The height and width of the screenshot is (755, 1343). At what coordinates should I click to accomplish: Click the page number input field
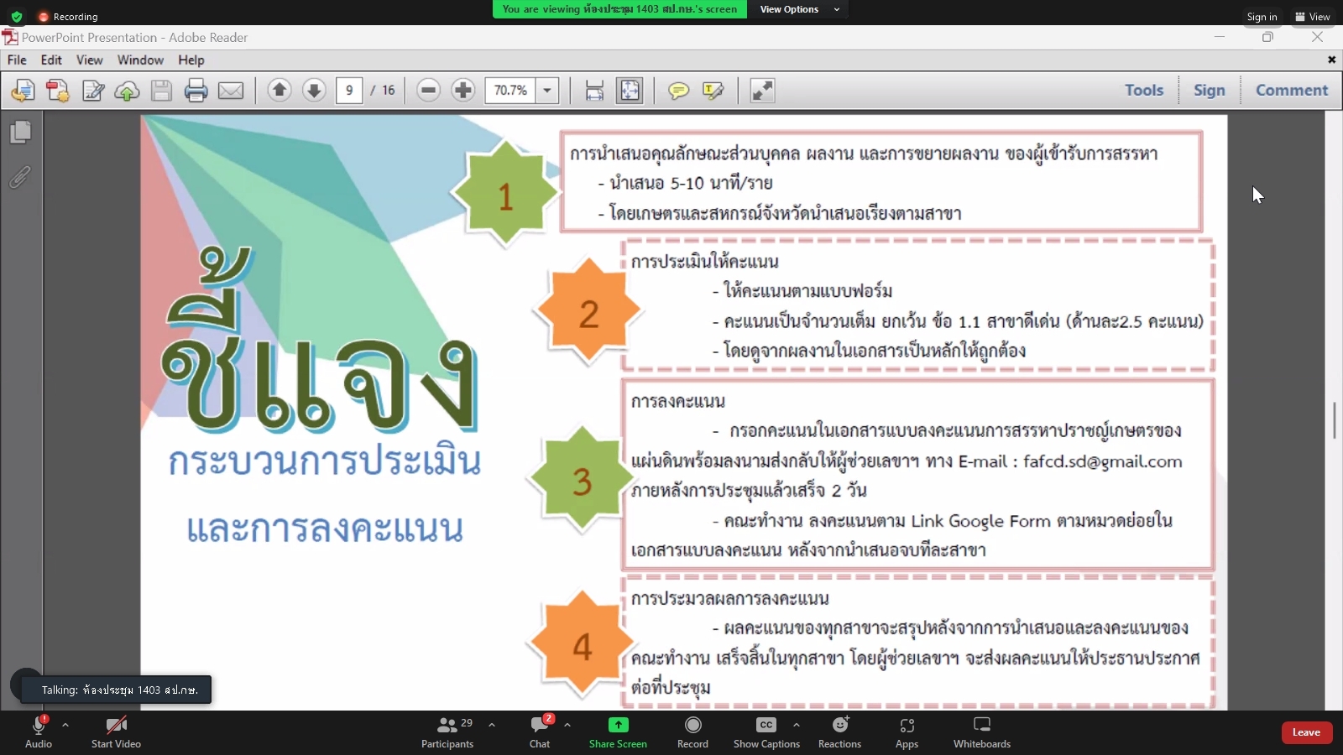point(349,91)
